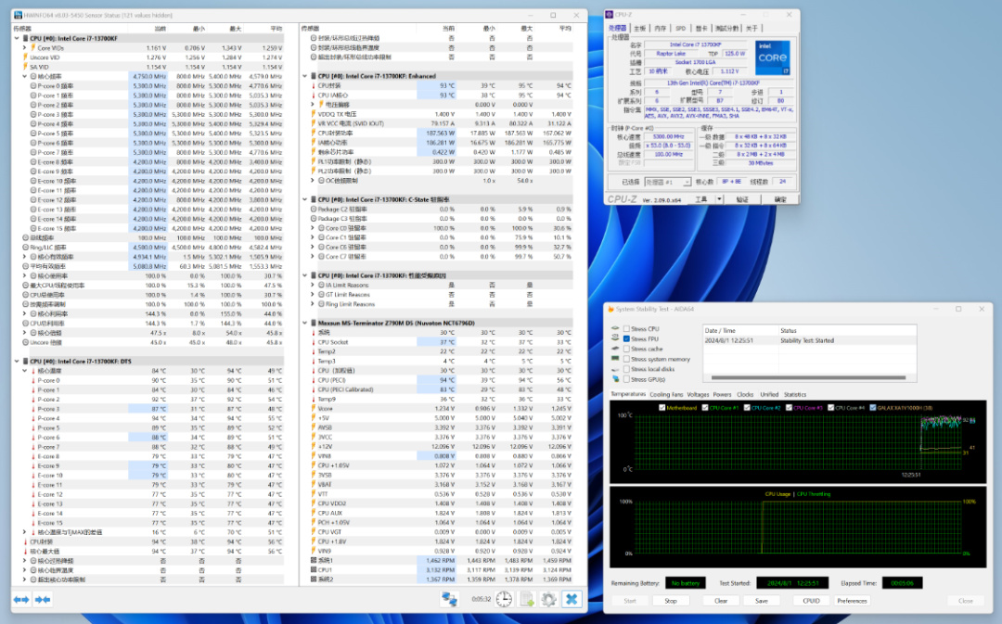Viewport: 1002px width, 624px height.
Task: Reset the HWiNFO clock timer icon
Action: pos(504,599)
